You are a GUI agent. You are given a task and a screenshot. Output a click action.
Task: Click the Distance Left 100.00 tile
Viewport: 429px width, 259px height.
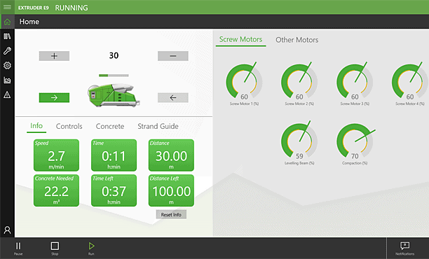[x=171, y=190]
